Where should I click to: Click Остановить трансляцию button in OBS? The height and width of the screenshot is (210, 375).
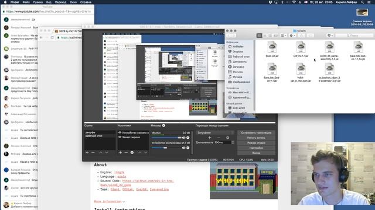click(256, 132)
